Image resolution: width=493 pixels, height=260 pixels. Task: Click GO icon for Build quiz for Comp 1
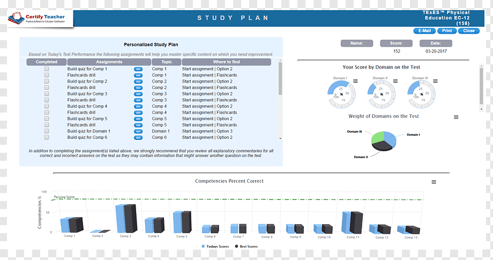138,69
